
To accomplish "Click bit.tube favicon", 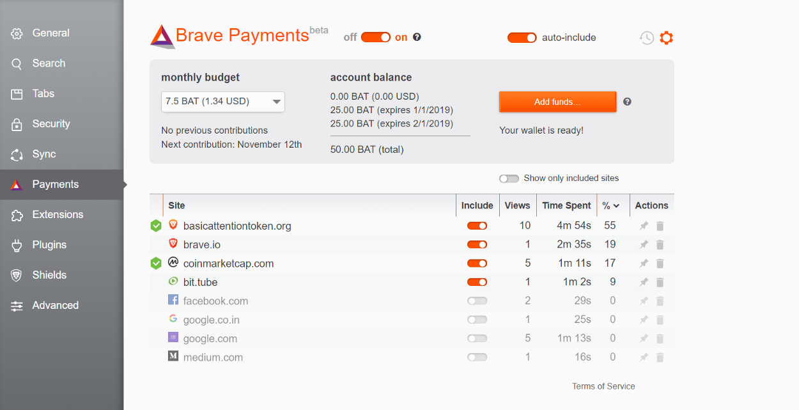I will pyautogui.click(x=173, y=281).
